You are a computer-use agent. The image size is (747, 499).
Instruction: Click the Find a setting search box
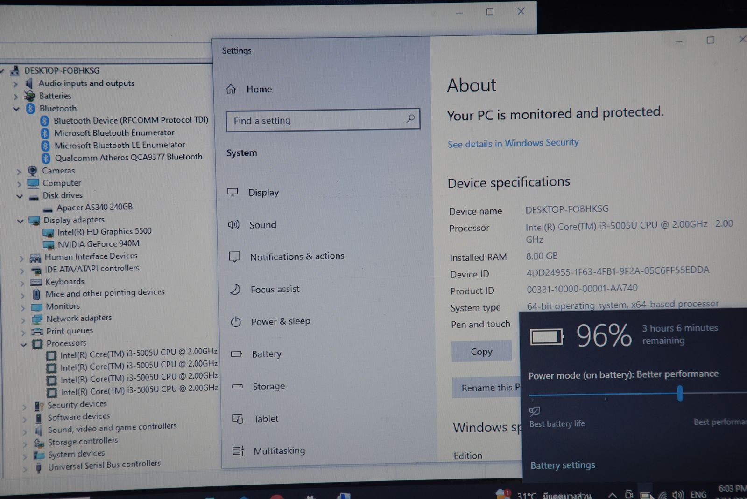tap(323, 120)
